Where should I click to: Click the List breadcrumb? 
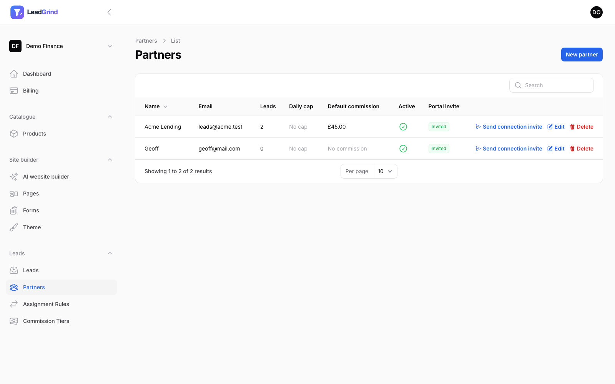(x=175, y=41)
